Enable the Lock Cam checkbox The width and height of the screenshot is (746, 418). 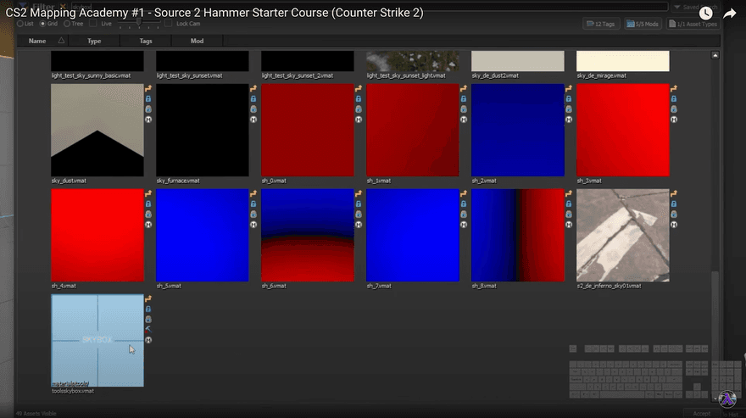169,24
